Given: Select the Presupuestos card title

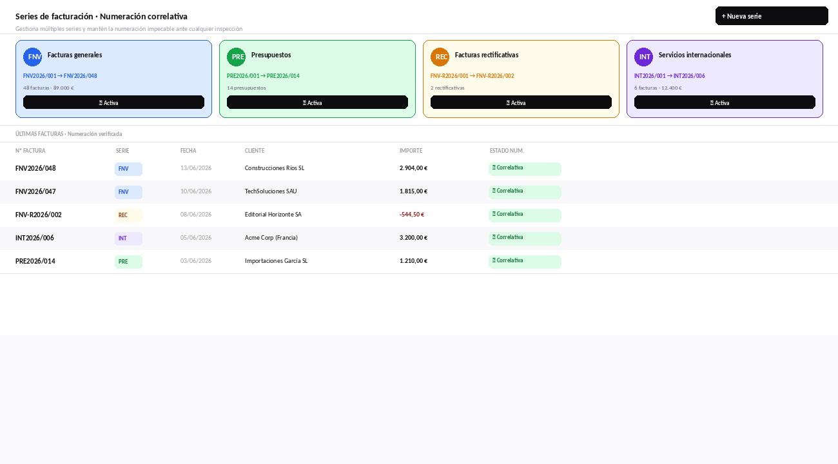Looking at the screenshot, I should tap(271, 55).
